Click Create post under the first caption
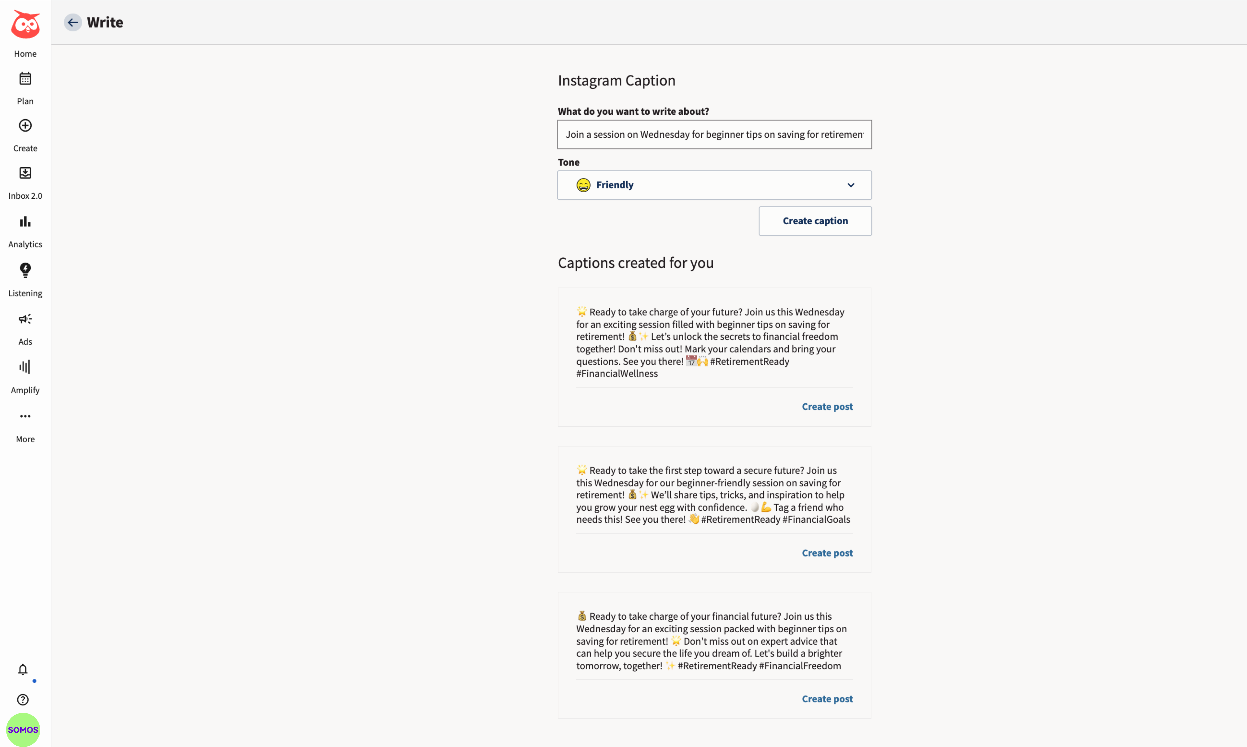The image size is (1247, 747). tap(827, 406)
